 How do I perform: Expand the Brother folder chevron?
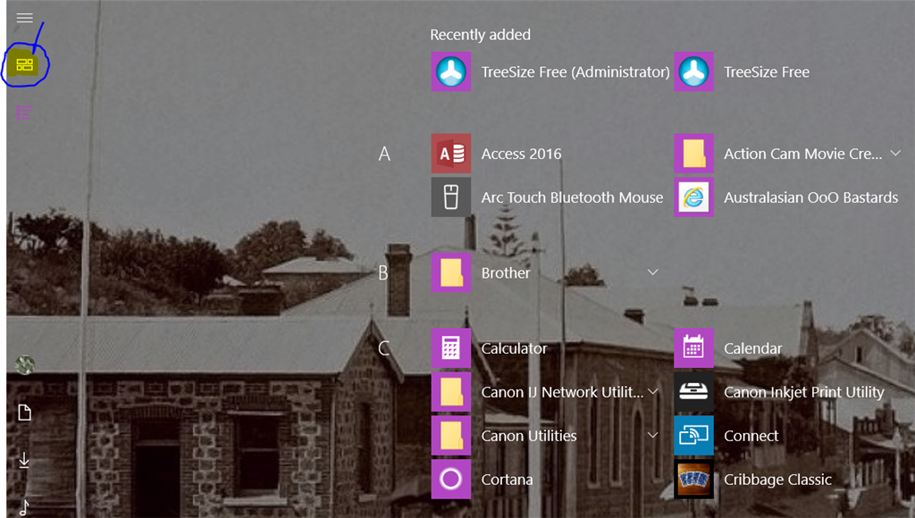pos(653,272)
